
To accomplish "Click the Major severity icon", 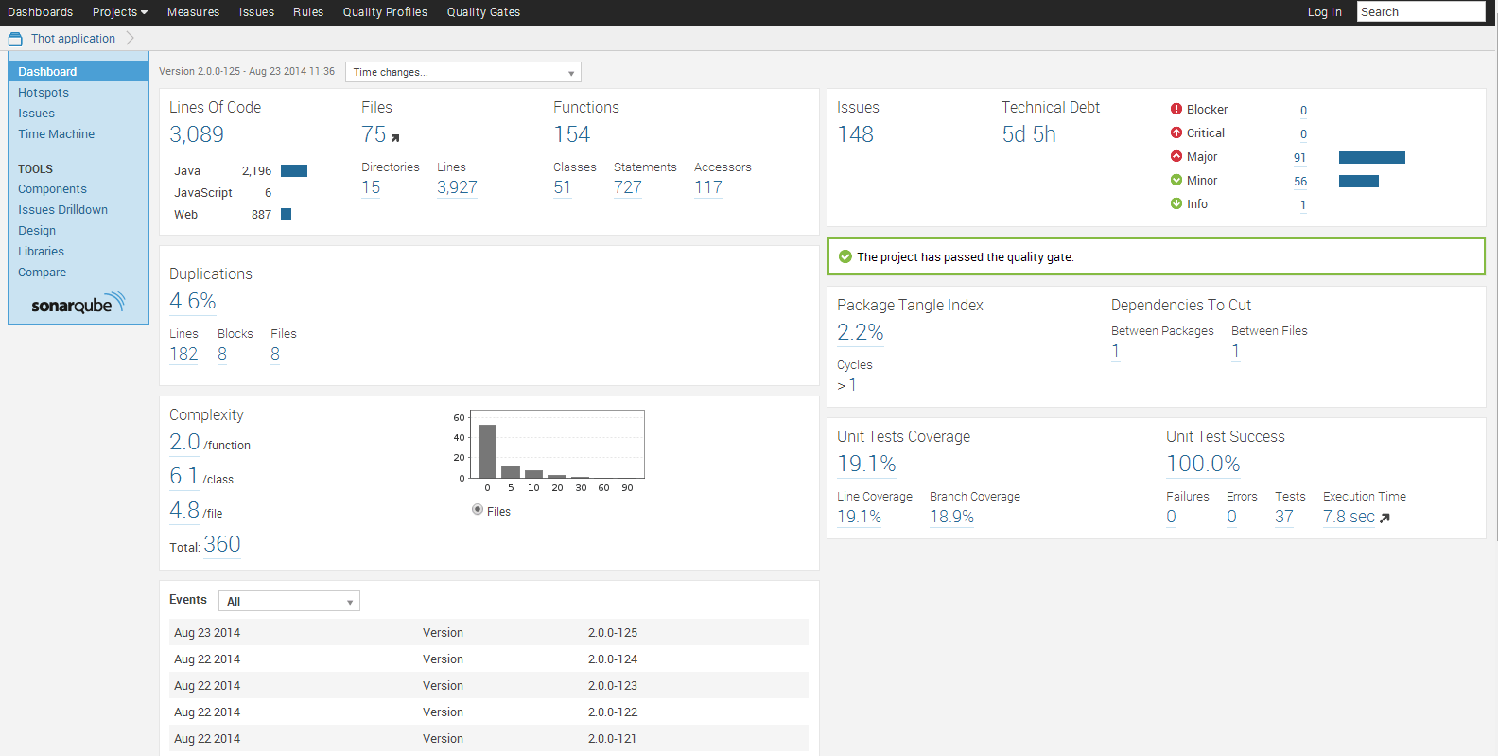I will [1176, 157].
